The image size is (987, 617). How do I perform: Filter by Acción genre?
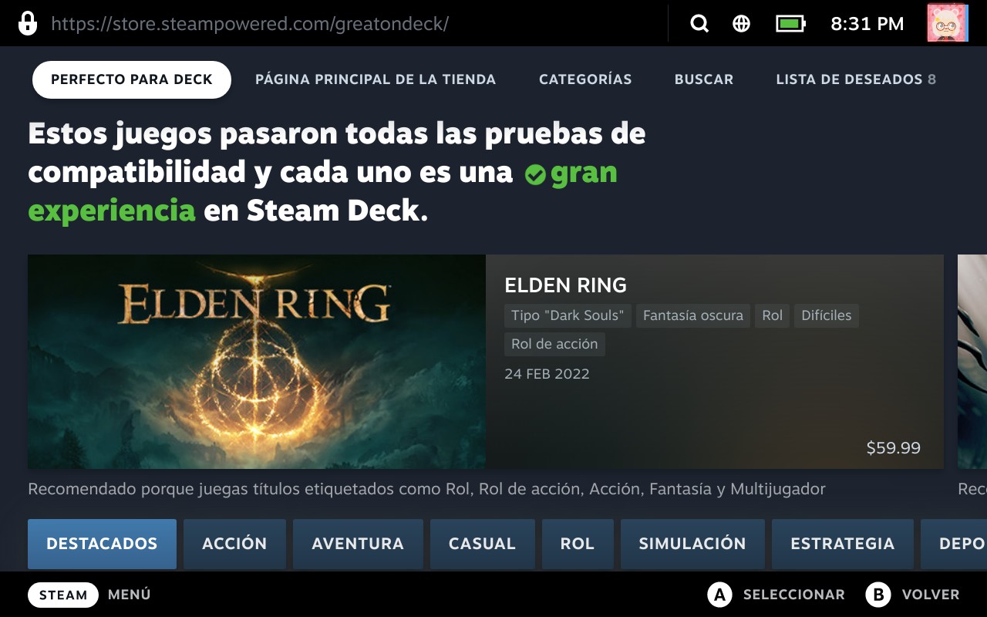[x=234, y=544]
